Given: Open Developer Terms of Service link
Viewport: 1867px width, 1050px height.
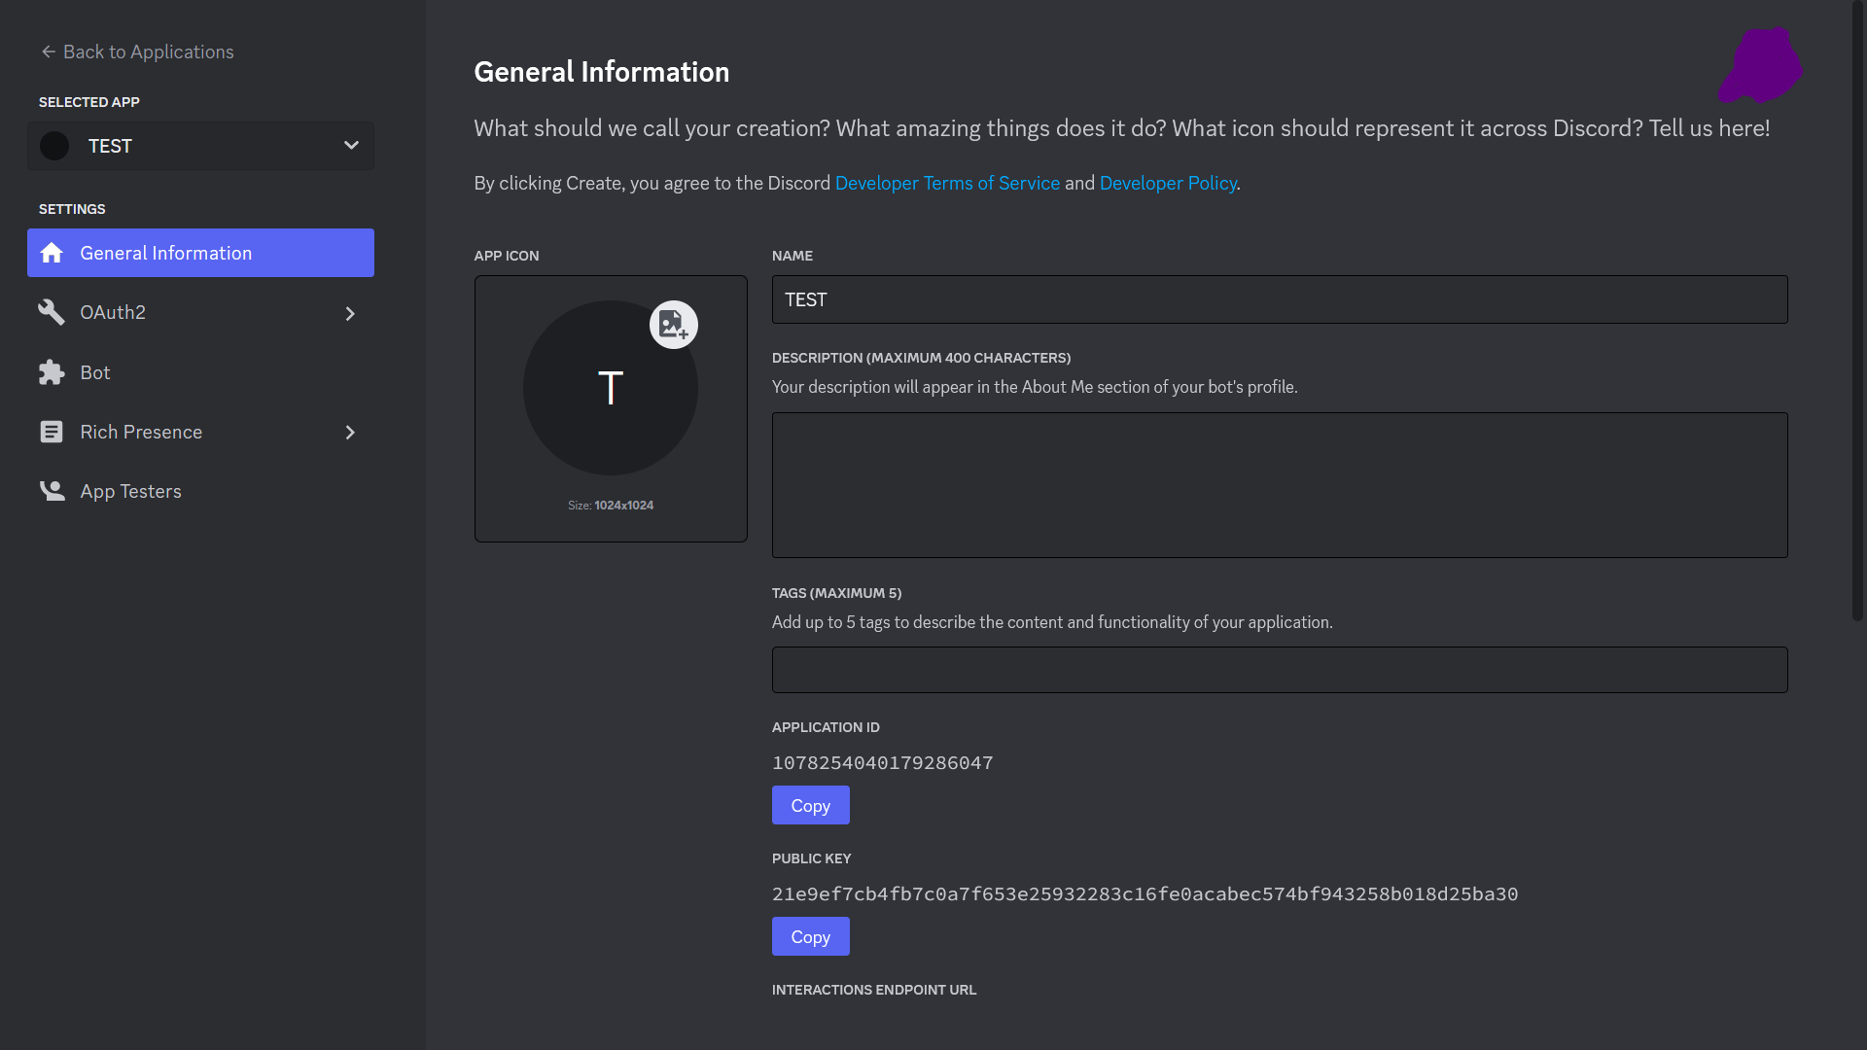Looking at the screenshot, I should 946,183.
